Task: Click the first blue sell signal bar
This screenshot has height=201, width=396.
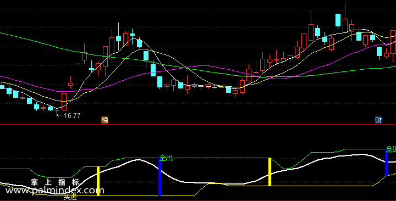Action: point(159,177)
